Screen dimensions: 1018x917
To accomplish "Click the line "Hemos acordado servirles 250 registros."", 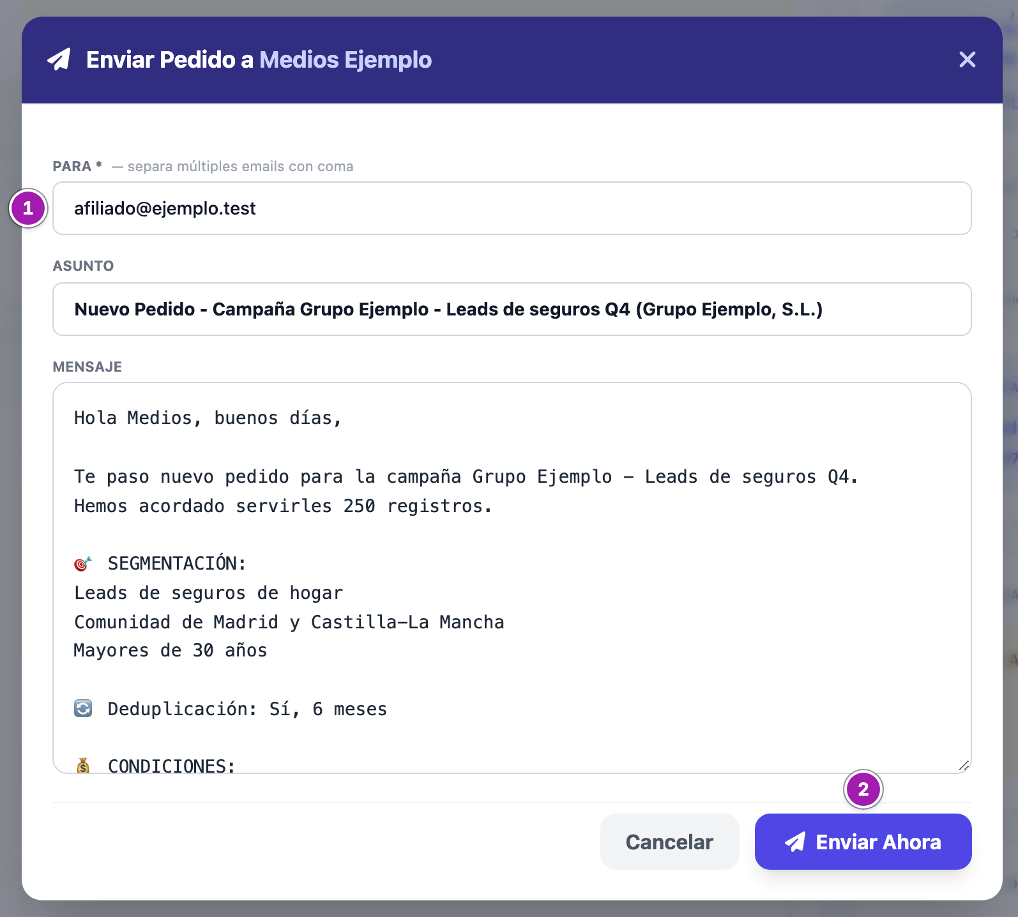I will tap(283, 506).
